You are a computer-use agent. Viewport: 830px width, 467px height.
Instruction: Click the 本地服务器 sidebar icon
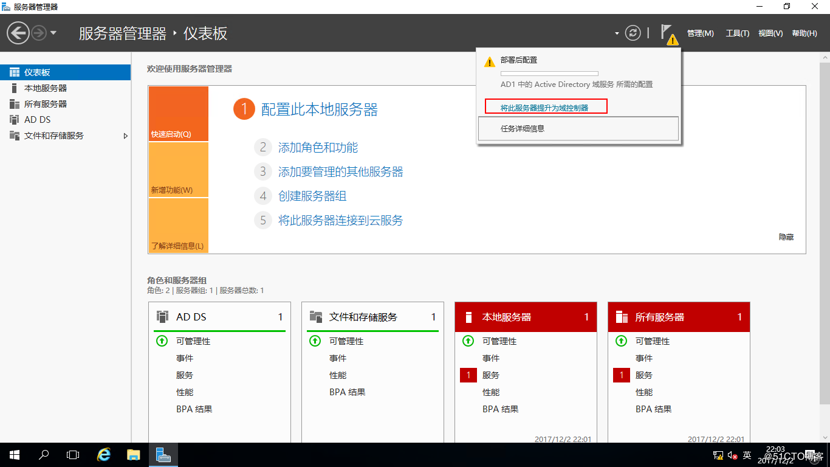click(x=15, y=88)
